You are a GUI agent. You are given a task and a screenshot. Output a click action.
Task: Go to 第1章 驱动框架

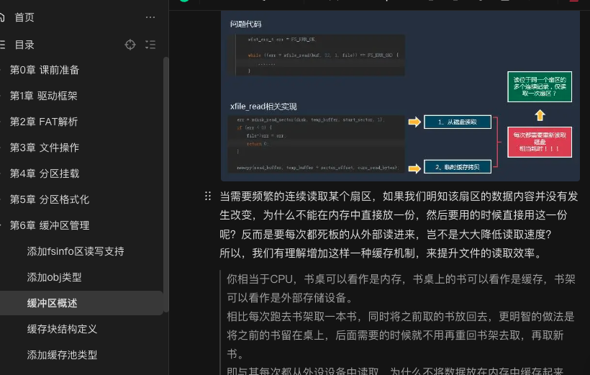tap(43, 96)
